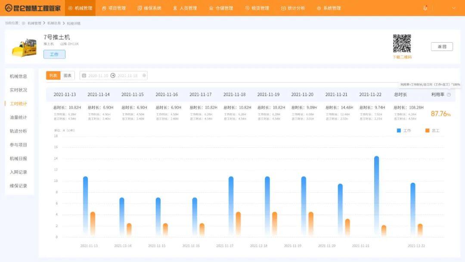Click the start date input field

(98, 76)
